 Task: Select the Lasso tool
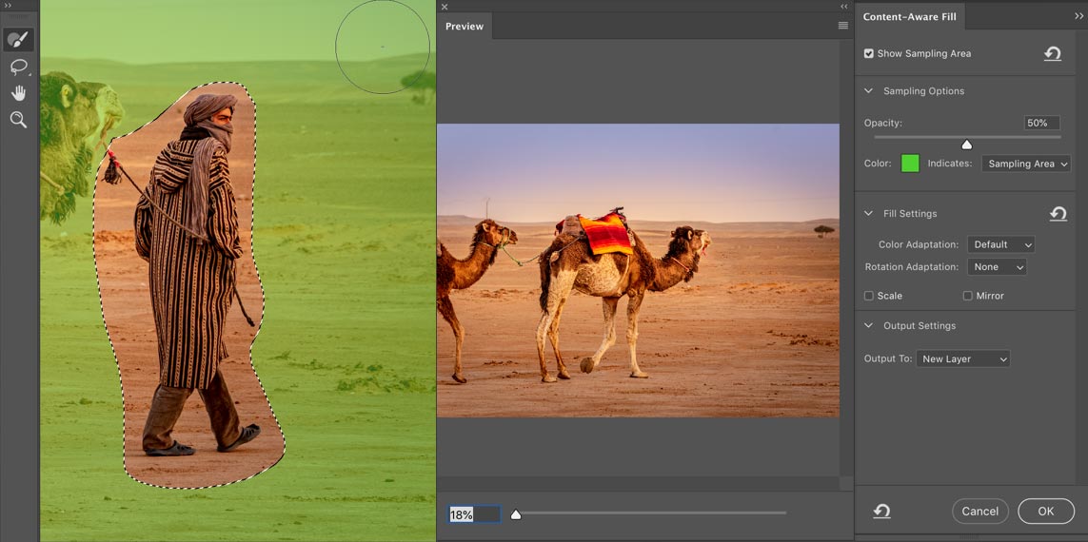coord(19,67)
